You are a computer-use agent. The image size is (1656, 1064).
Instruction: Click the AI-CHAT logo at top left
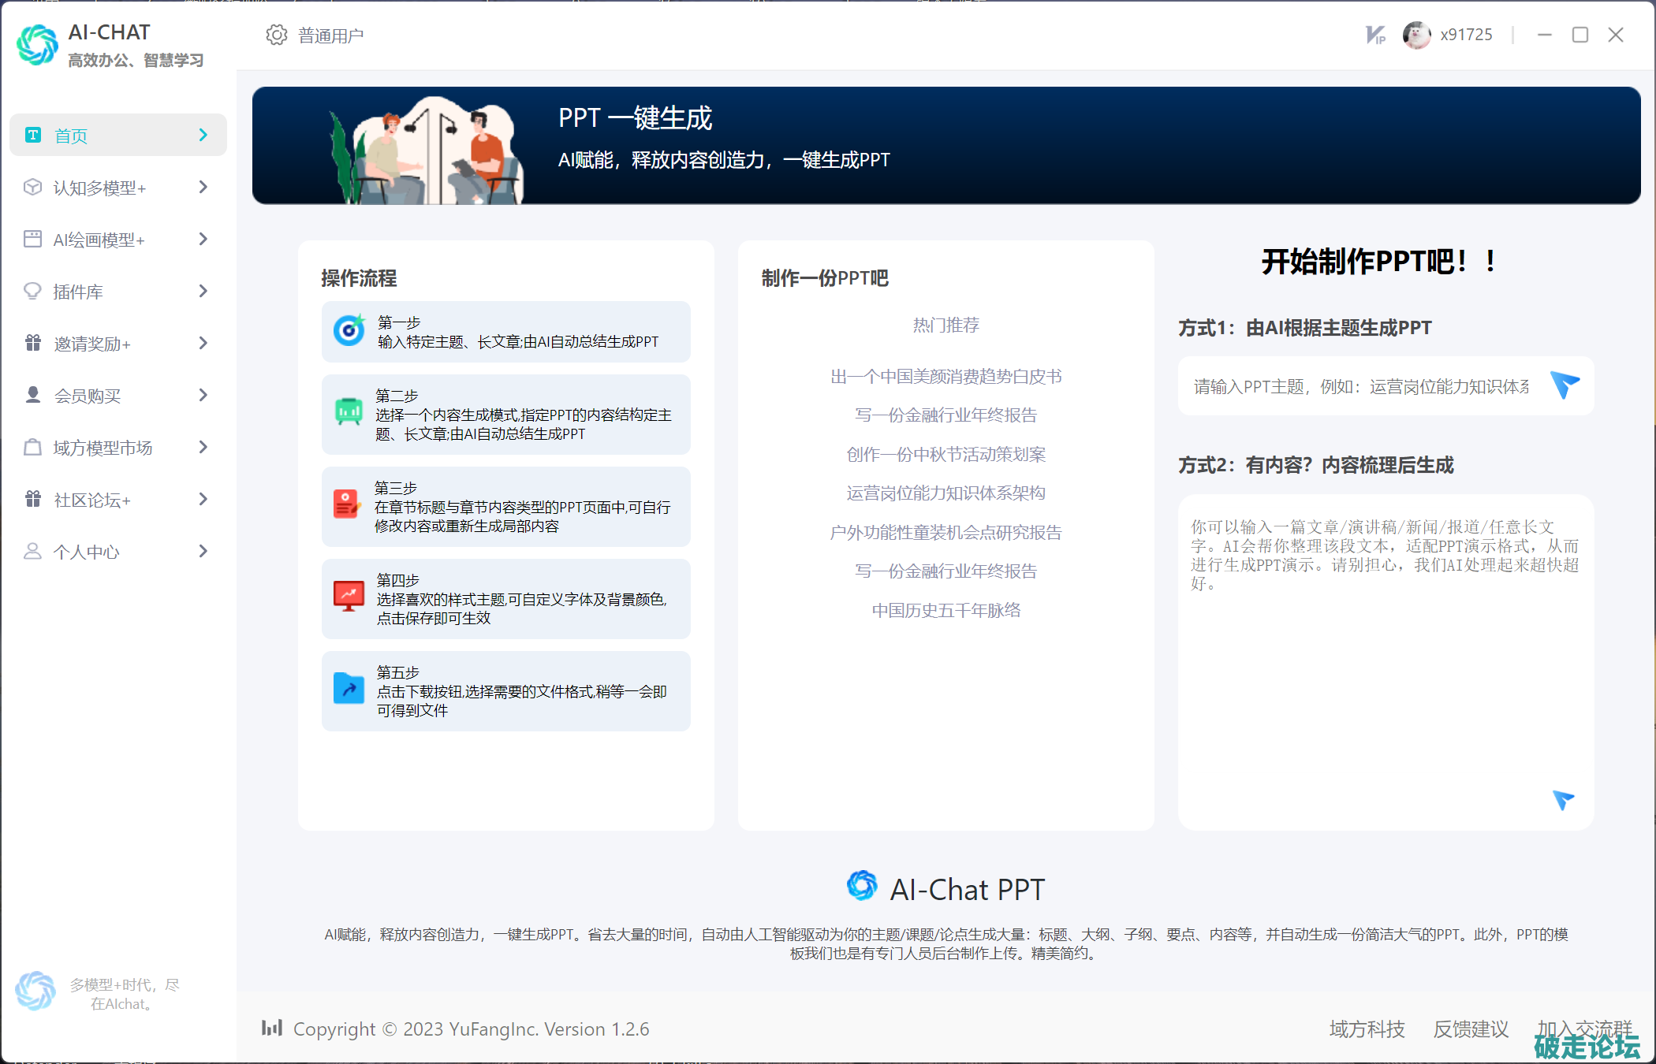point(37,45)
